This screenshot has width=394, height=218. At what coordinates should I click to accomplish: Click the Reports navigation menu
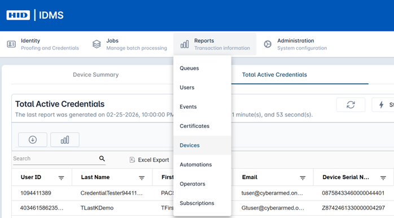click(x=215, y=44)
